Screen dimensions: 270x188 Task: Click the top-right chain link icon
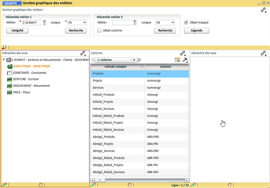pos(263,10)
